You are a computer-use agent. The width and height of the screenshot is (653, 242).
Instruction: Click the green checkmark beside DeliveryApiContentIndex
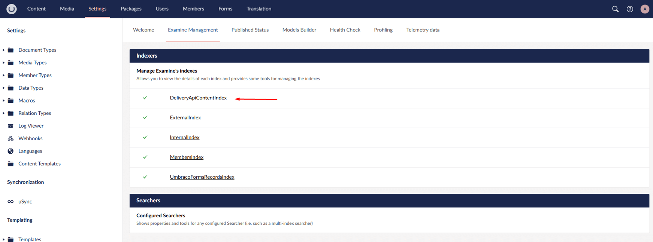tap(145, 98)
